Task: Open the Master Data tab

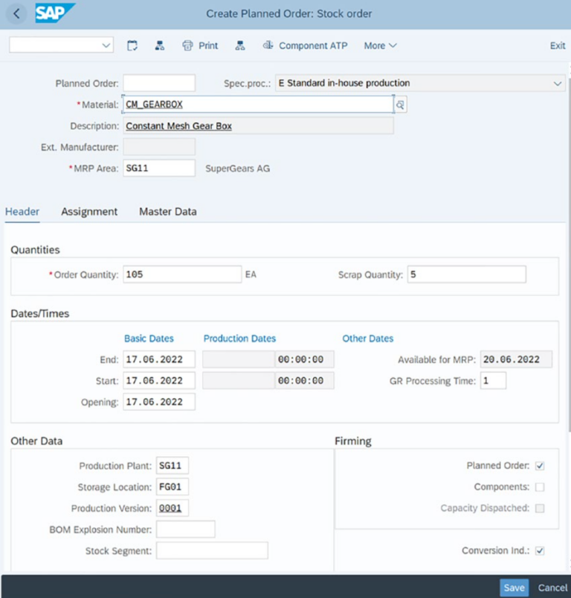Action: (x=168, y=212)
